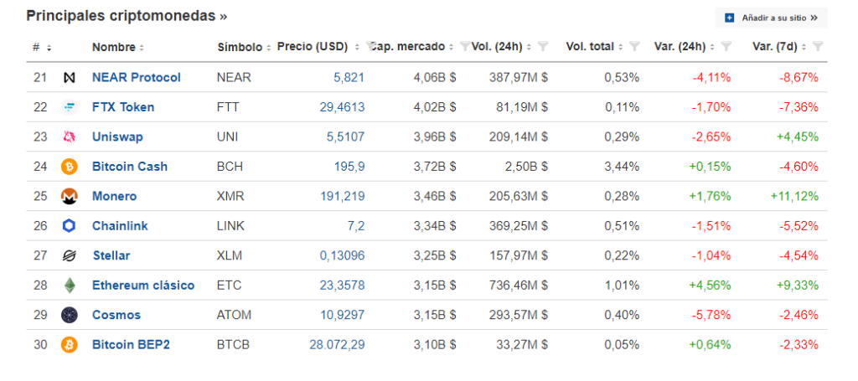This screenshot has width=858, height=381.
Task: Click Bitcoin Cash Vol. total 3,44%
Action: pyautogui.click(x=622, y=166)
